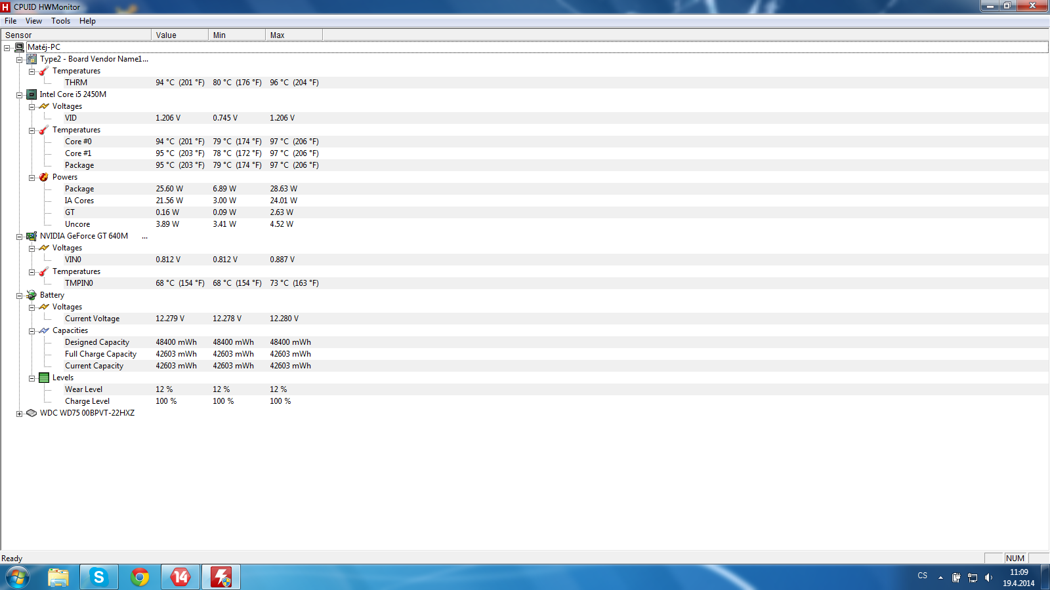The image size is (1050, 590).
Task: Select the Designed Capacity row
Action: coord(525,342)
